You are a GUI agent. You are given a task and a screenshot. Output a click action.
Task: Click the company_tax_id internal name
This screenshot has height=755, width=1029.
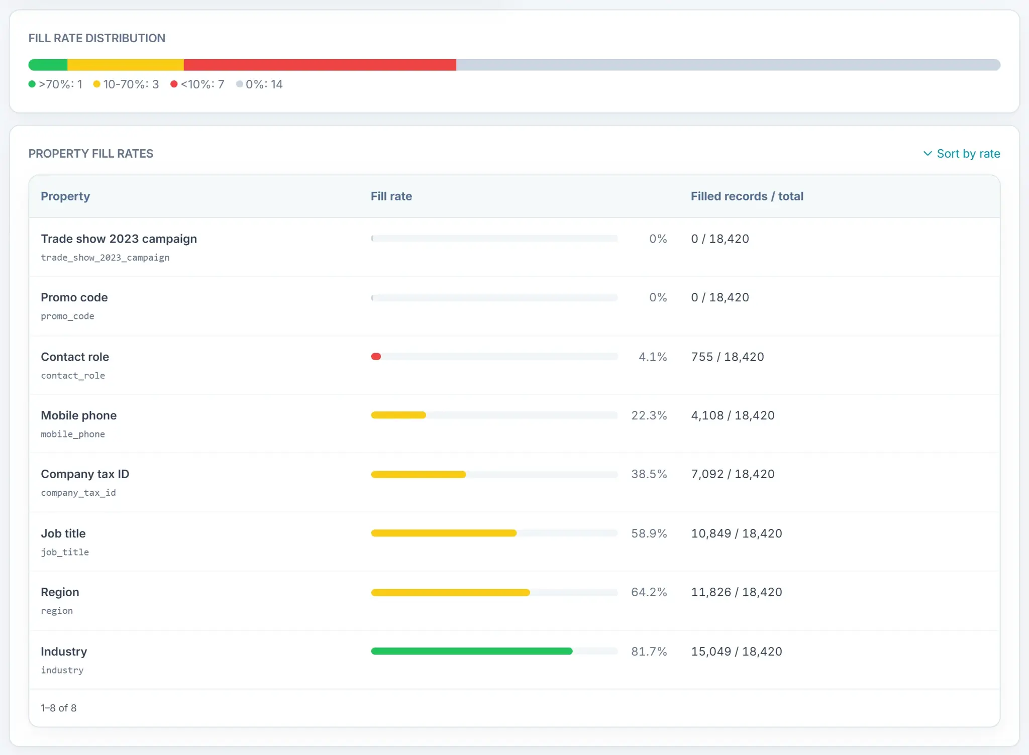coord(78,493)
